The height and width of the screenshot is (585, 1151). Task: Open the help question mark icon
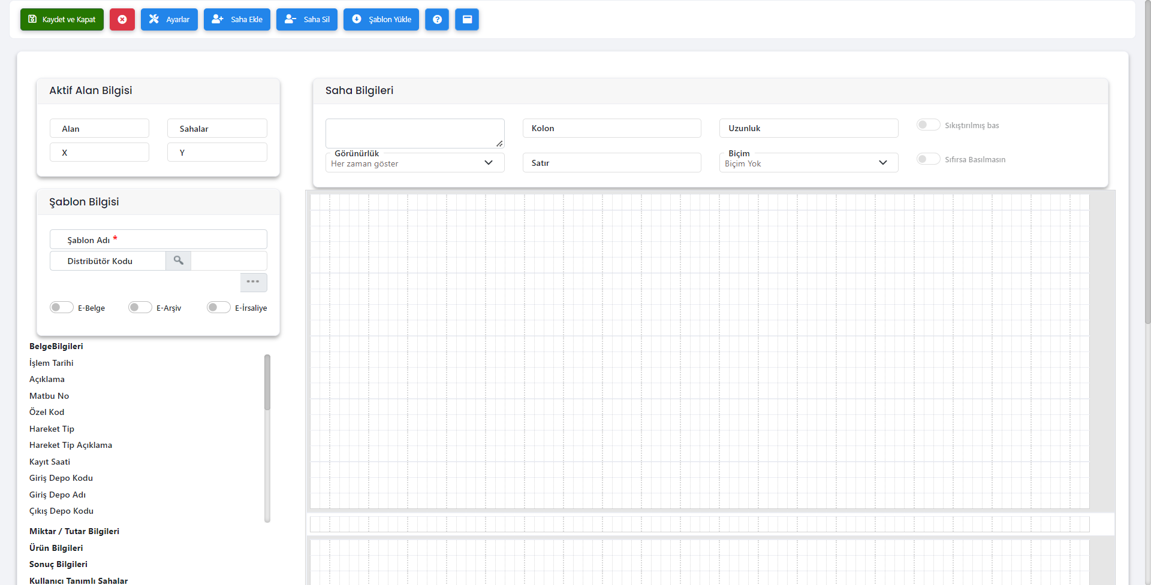437,19
